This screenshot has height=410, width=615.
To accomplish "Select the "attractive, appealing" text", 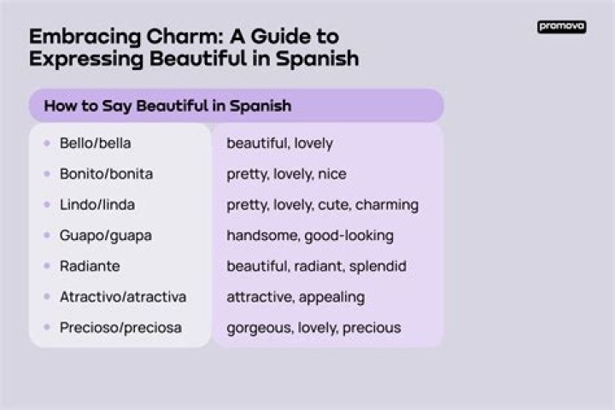I will pos(295,297).
